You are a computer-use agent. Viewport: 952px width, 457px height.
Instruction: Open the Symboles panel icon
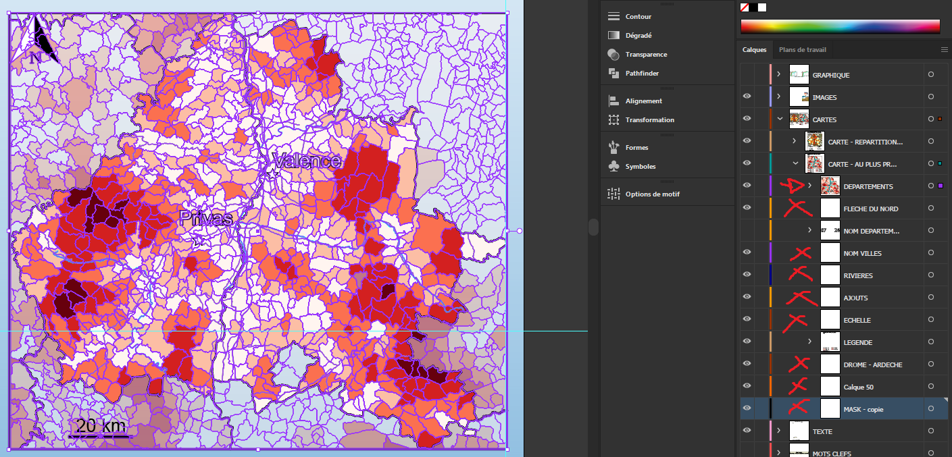click(613, 166)
